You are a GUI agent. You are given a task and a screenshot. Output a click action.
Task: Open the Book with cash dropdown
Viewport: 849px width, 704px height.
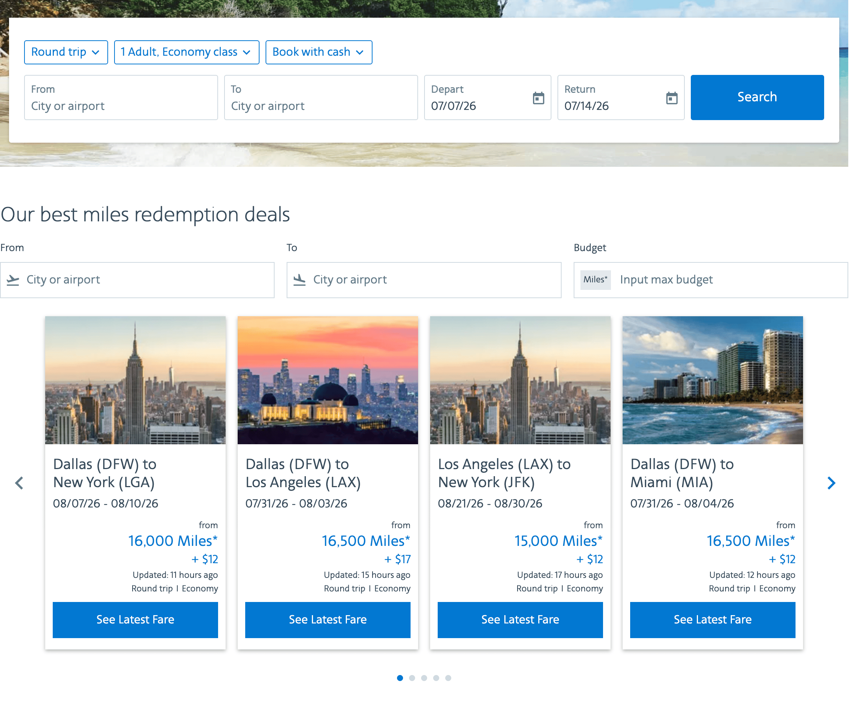point(319,52)
